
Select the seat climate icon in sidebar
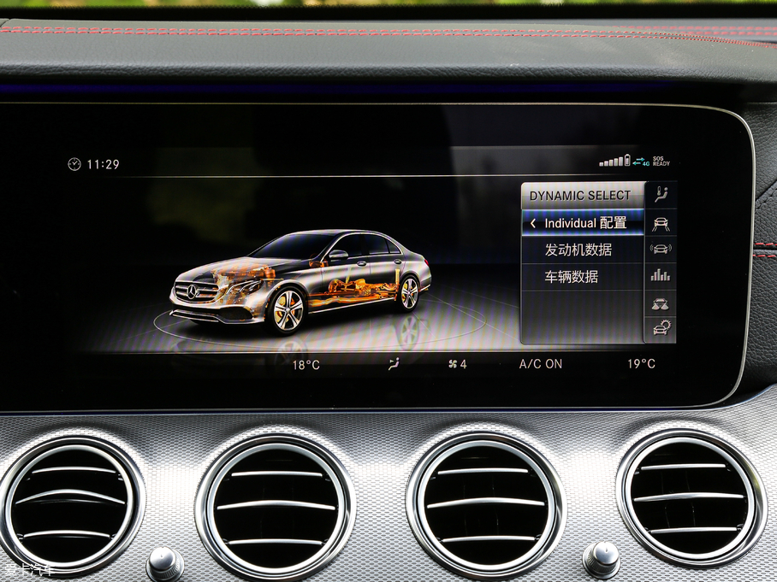click(659, 195)
